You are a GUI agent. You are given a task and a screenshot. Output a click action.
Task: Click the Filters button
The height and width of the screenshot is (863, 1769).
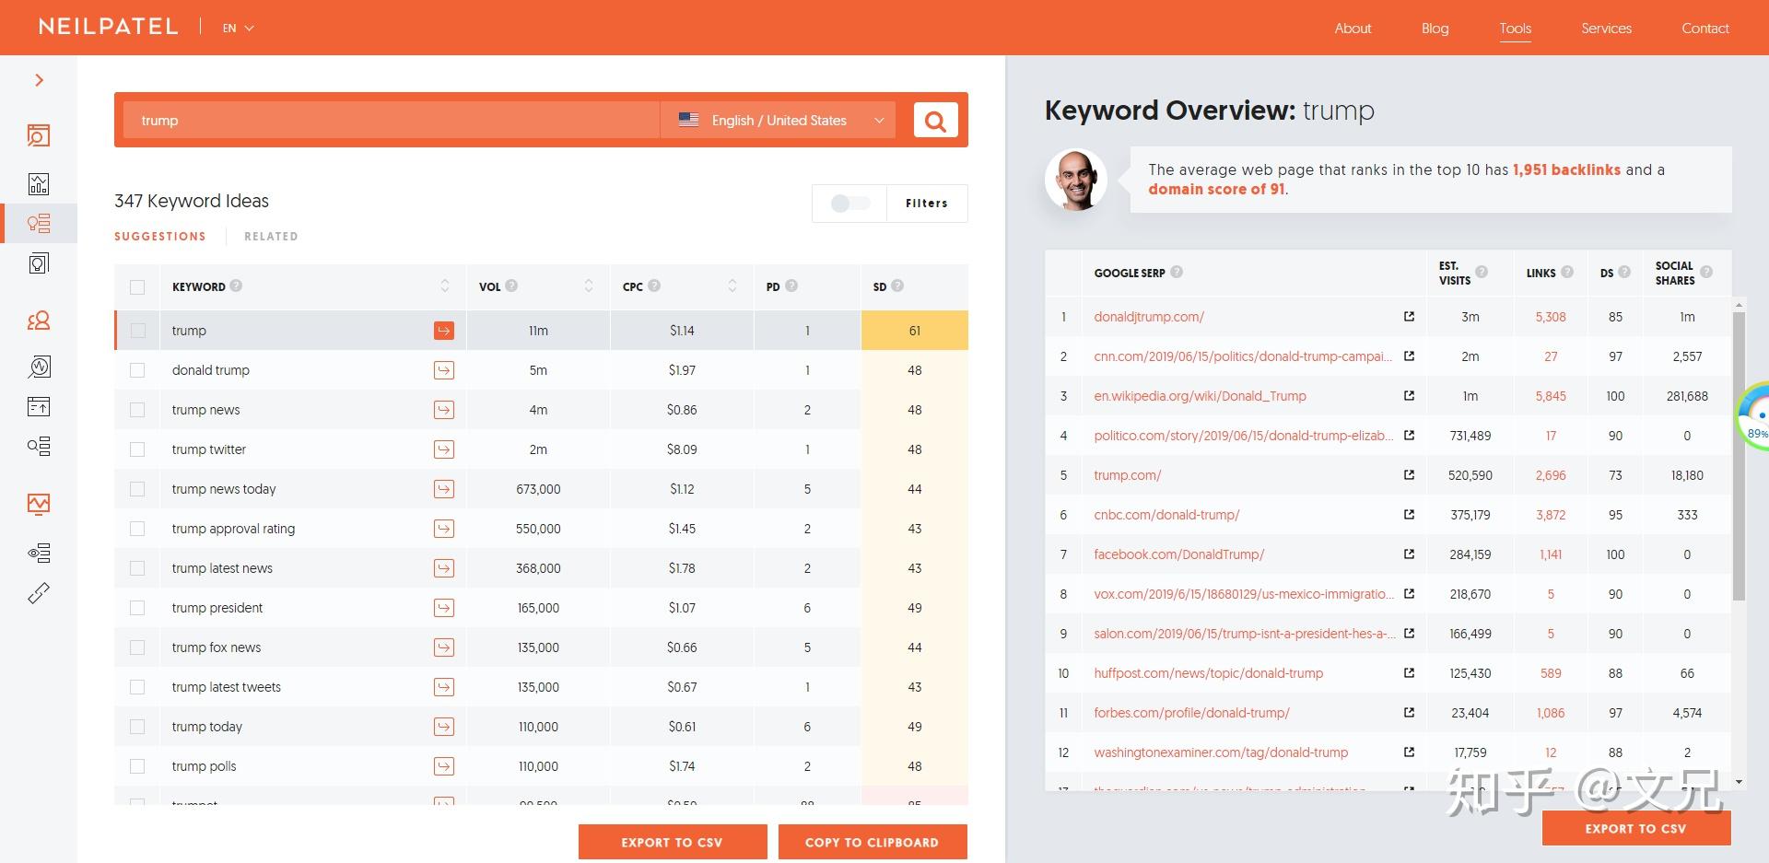[927, 204]
